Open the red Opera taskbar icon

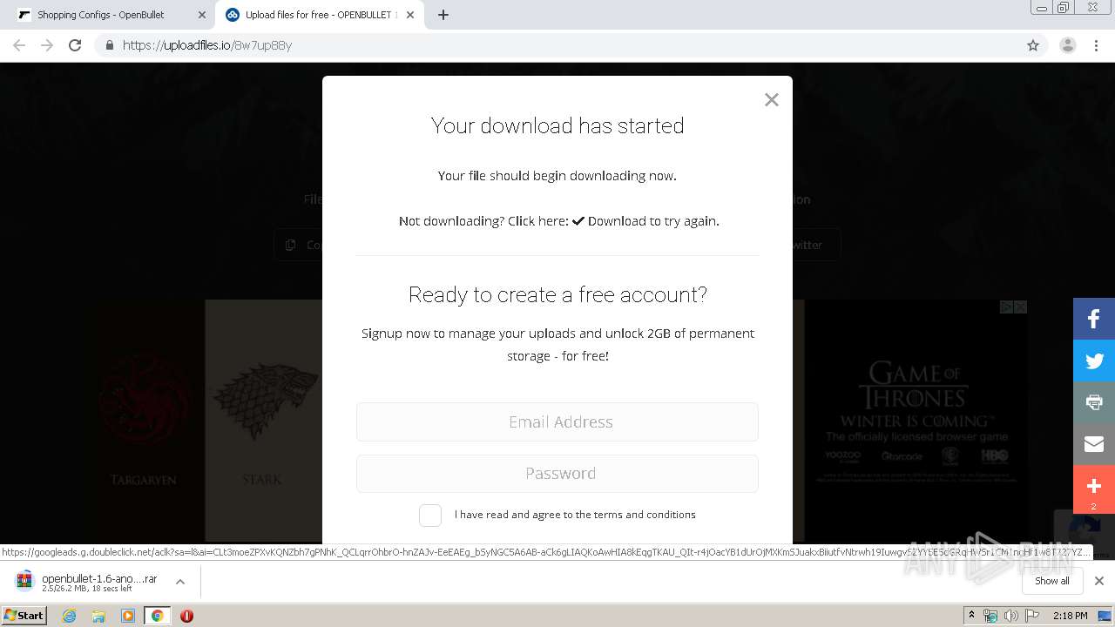(186, 616)
